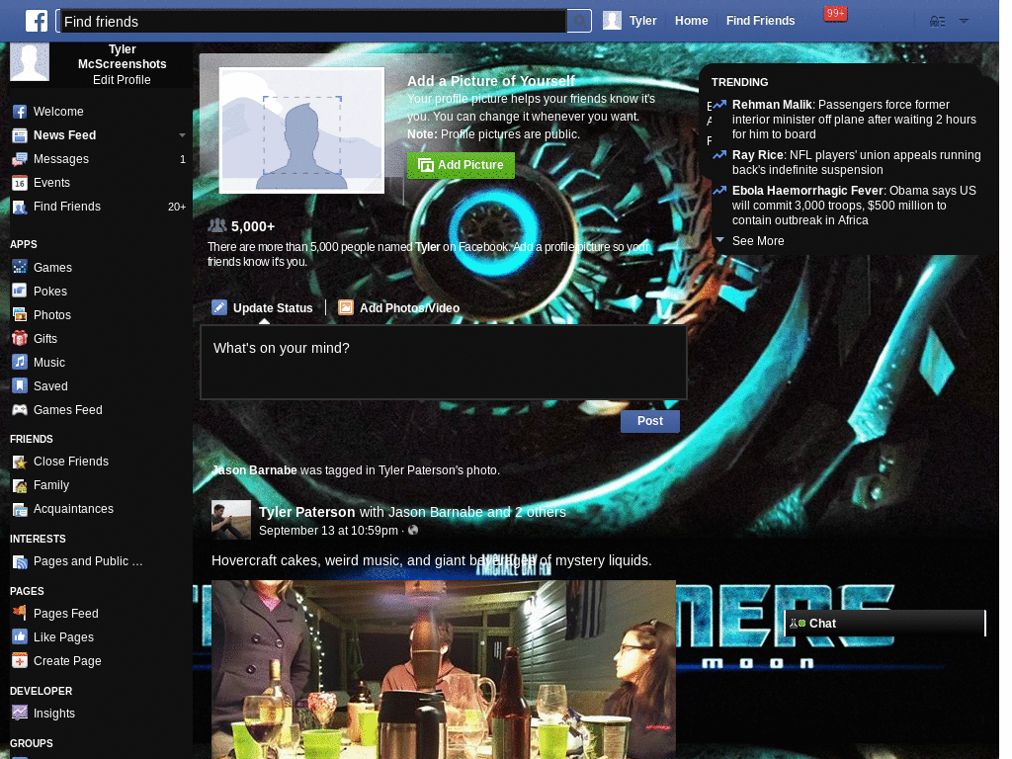
Task: Click the Tyler McScreenshots name
Action: pos(122,56)
